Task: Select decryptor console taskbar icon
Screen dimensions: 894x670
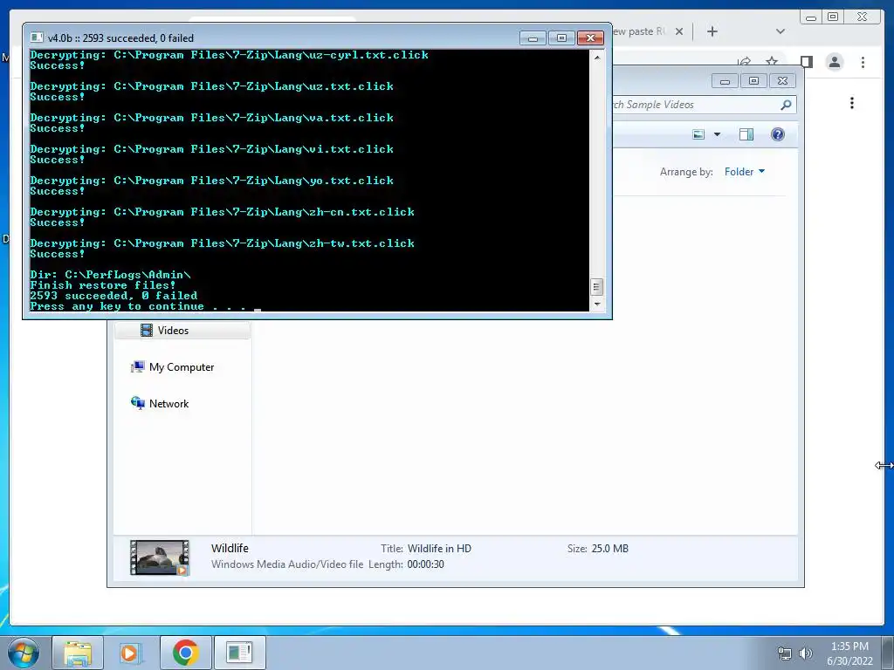Action: (239, 653)
